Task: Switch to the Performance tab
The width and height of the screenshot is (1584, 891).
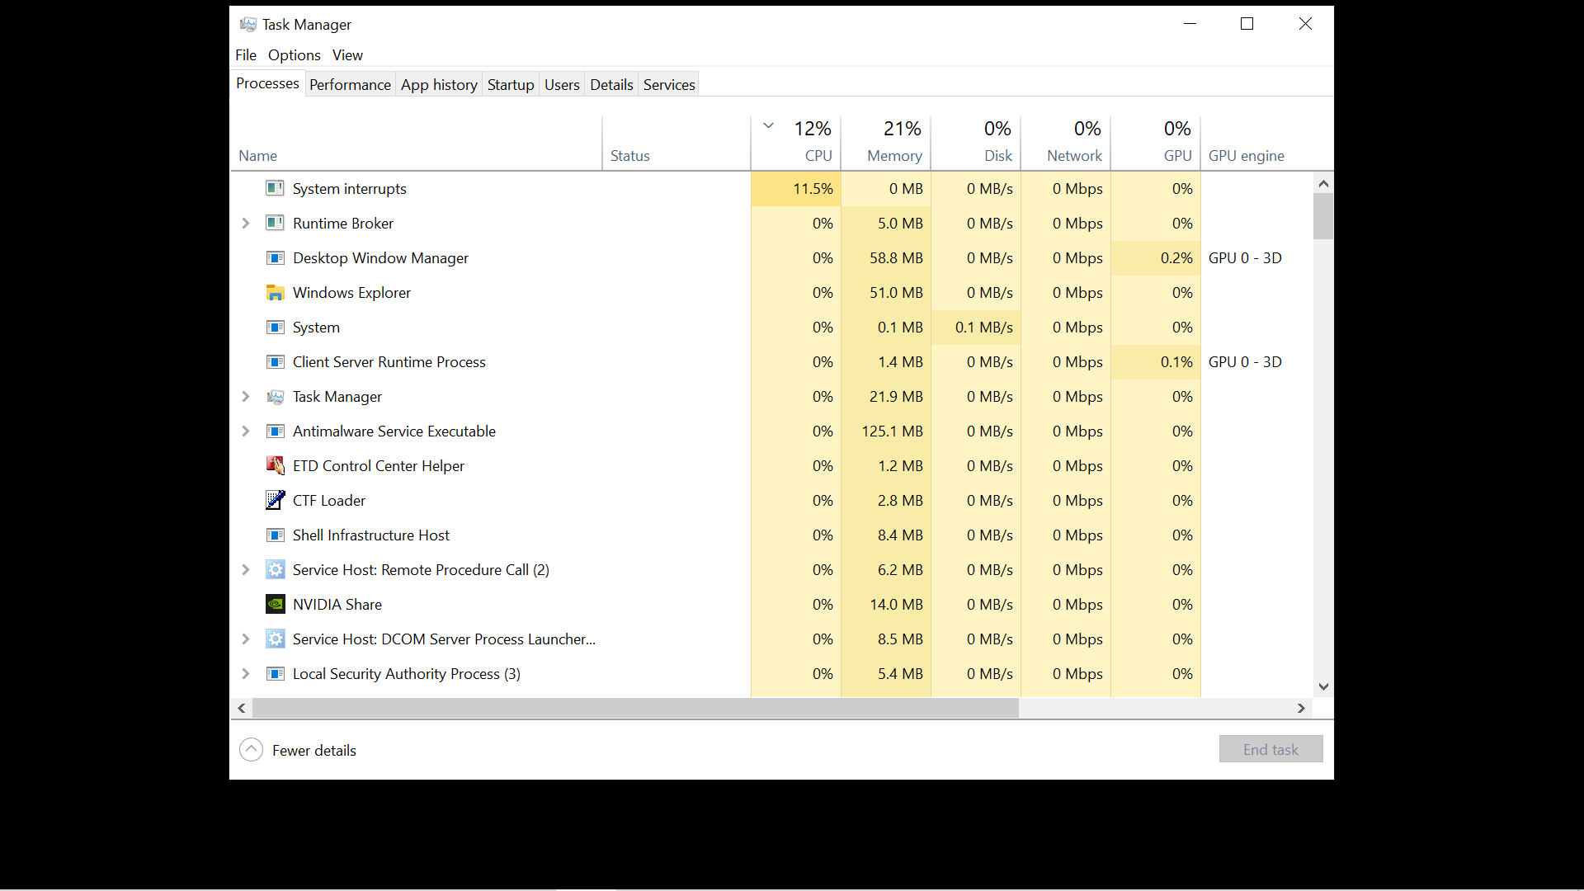Action: point(350,84)
